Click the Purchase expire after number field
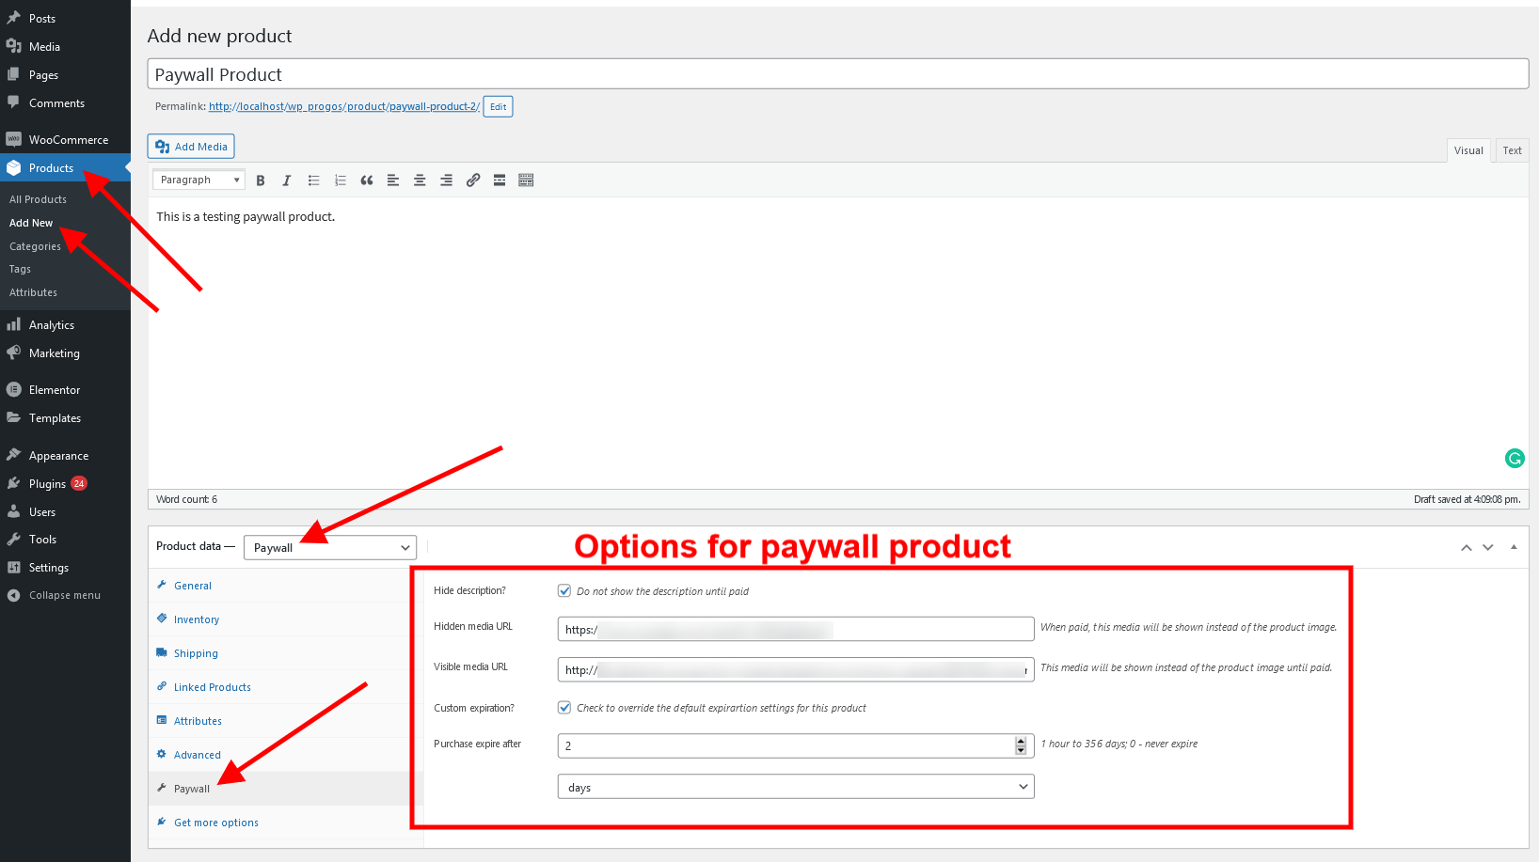The height and width of the screenshot is (862, 1539). coord(796,745)
